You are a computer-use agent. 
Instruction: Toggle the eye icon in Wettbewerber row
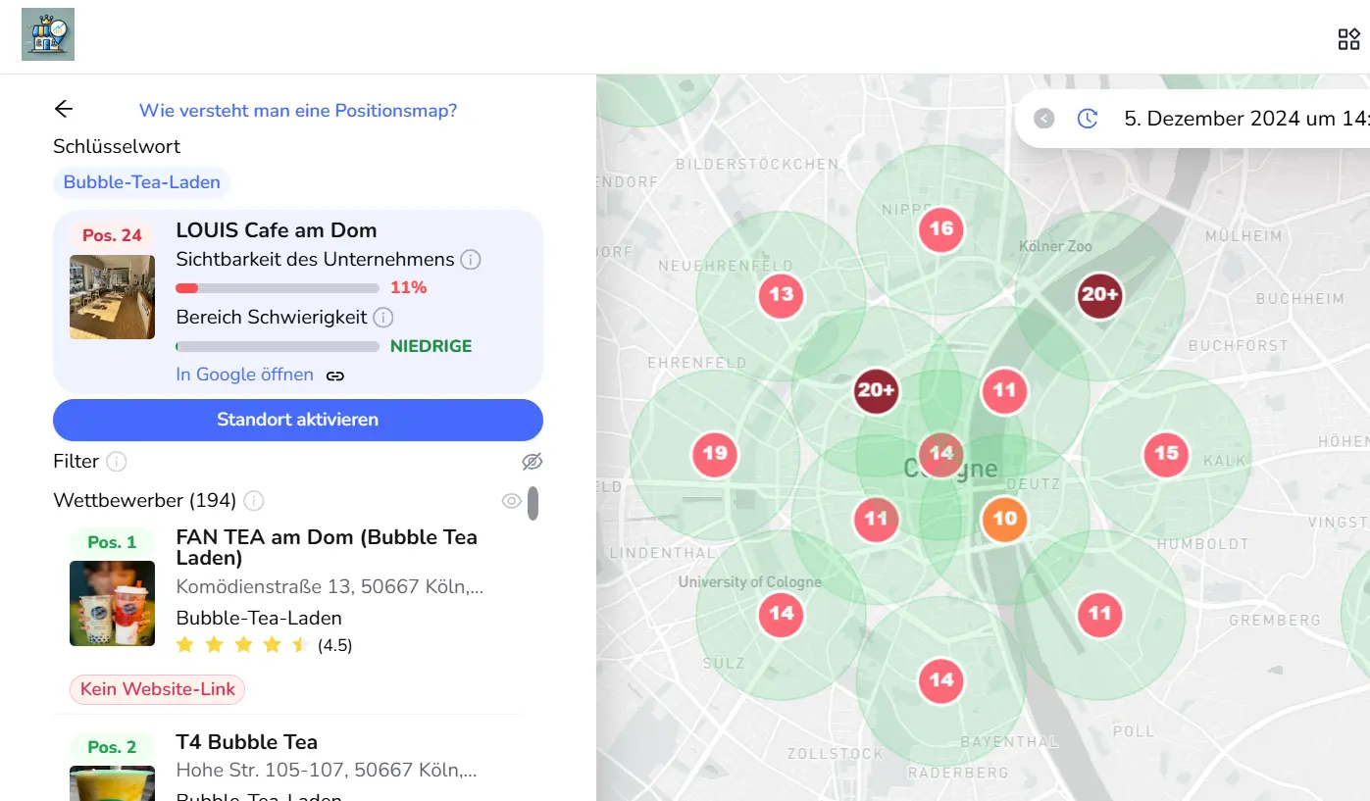[x=511, y=501]
